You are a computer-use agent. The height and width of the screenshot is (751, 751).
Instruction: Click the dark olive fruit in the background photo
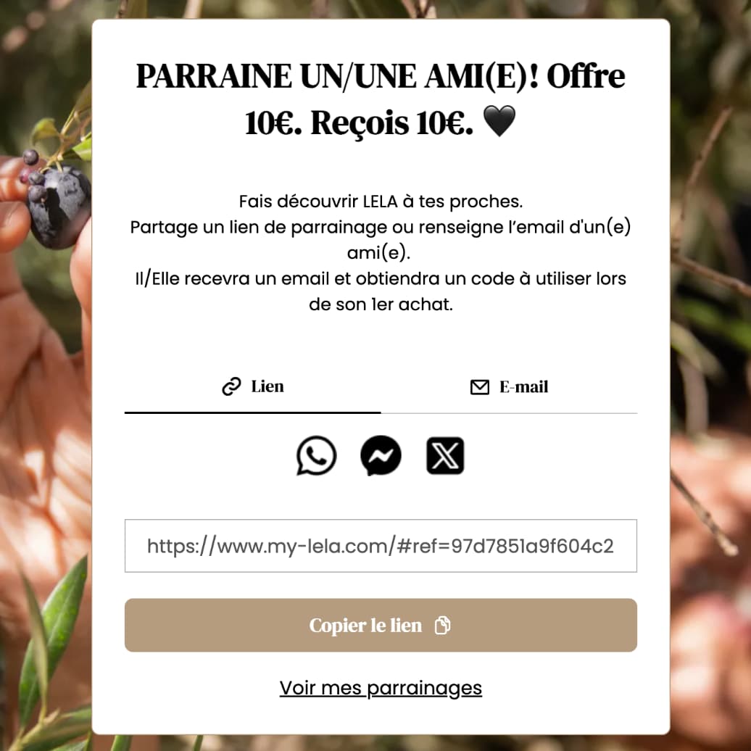(59, 206)
